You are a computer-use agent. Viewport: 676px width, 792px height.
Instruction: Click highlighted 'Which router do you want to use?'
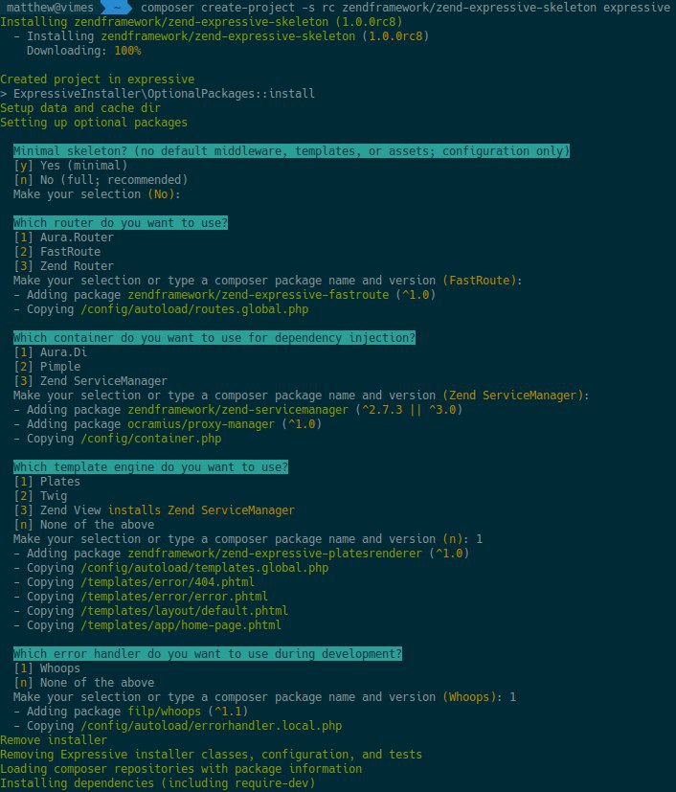tap(121, 223)
